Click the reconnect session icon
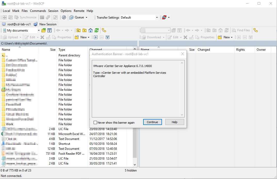The height and width of the screenshot is (179, 277). pyautogui.click(x=164, y=17)
